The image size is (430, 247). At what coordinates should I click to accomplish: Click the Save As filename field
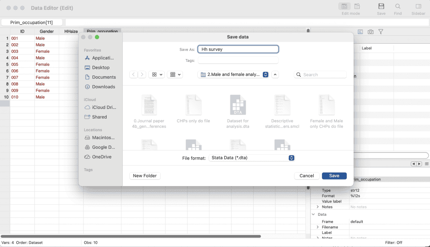[x=238, y=49]
